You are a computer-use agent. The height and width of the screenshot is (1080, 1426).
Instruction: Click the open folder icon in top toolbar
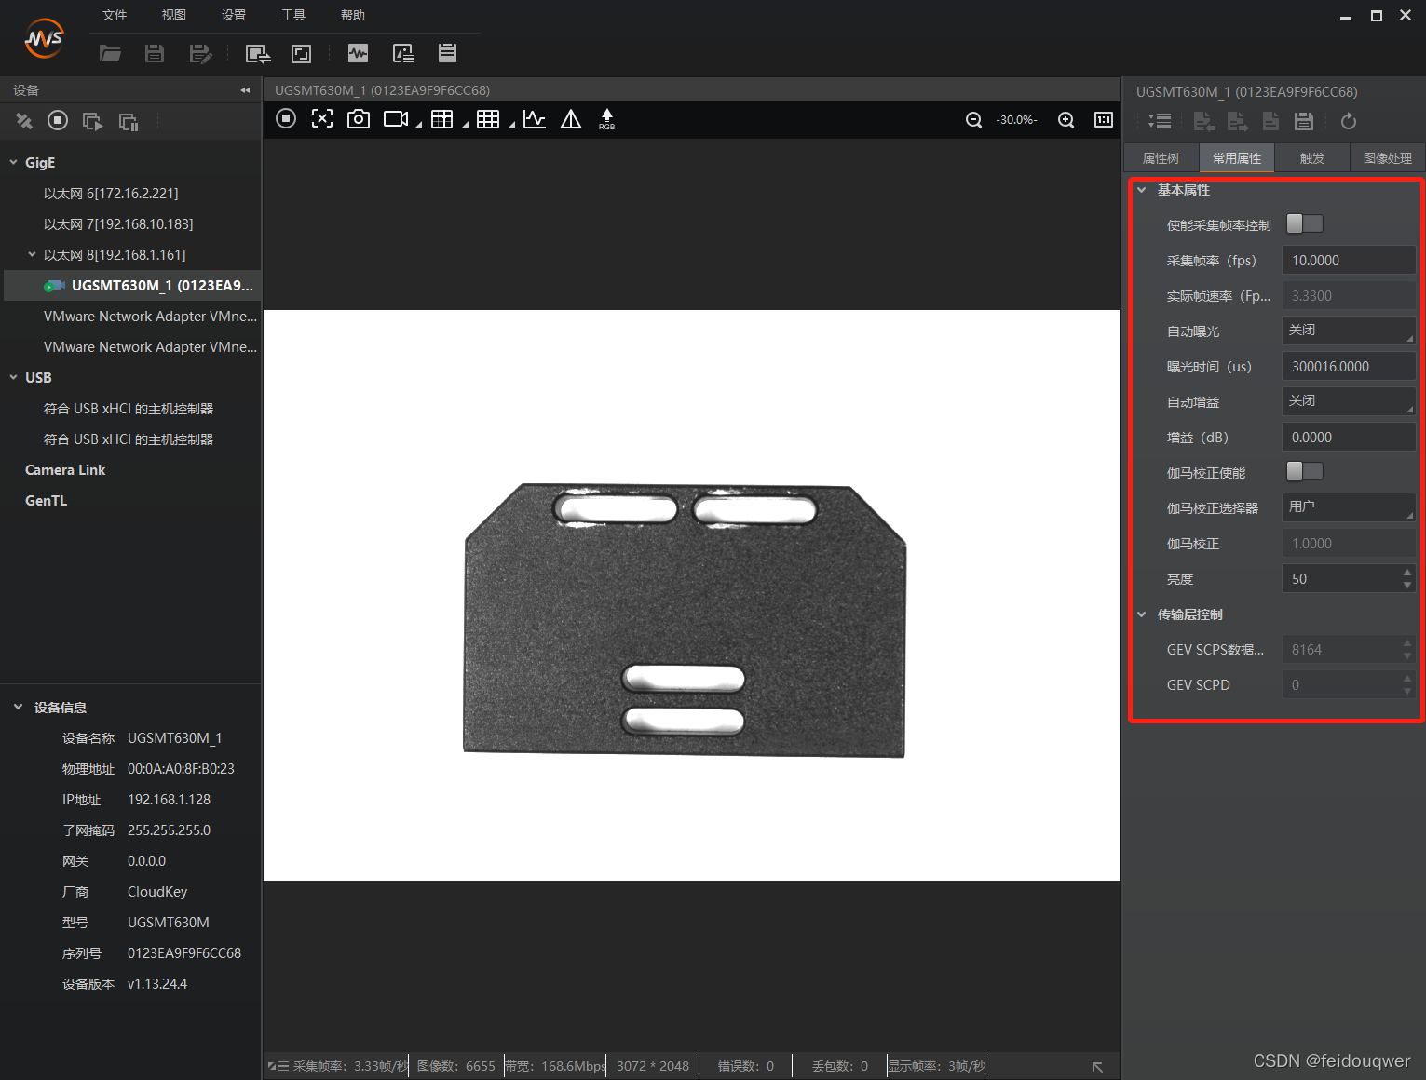coord(110,54)
